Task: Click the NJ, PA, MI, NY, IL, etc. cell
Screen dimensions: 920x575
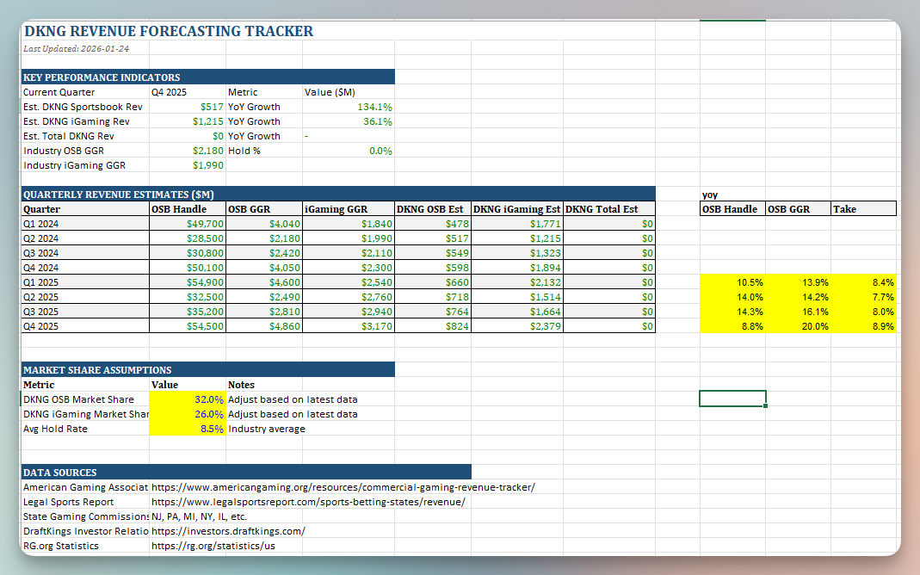Action: 199,516
